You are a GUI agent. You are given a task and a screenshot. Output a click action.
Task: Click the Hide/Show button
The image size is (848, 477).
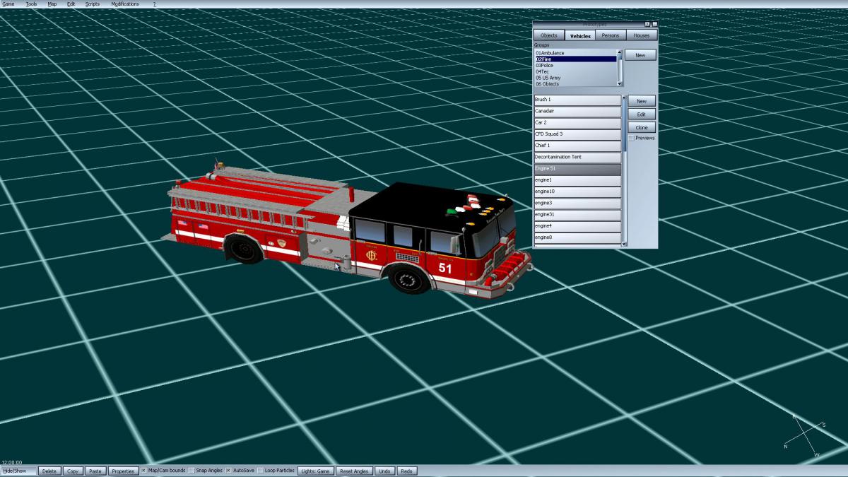(x=18, y=471)
